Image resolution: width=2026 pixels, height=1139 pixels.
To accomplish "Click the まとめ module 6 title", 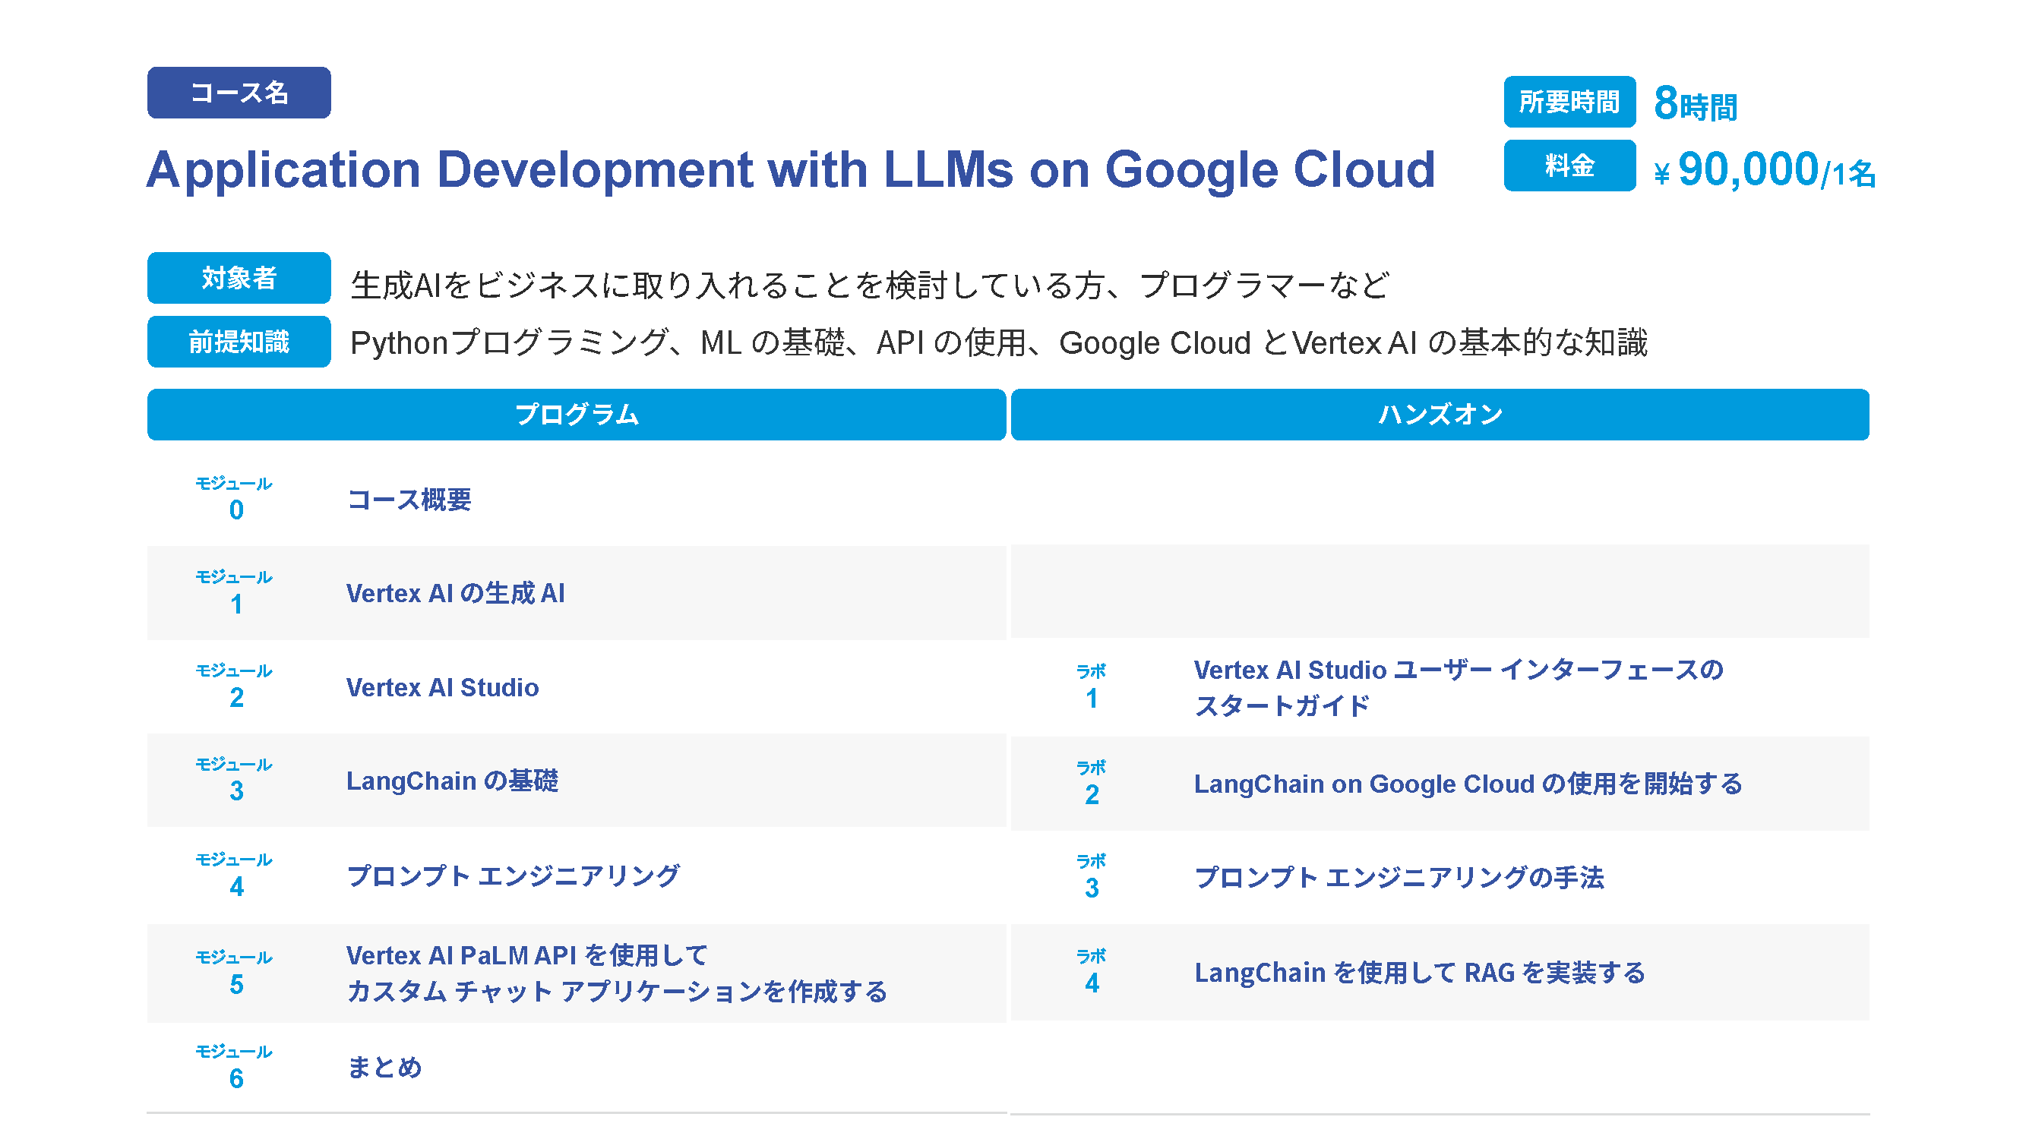I will point(384,1068).
